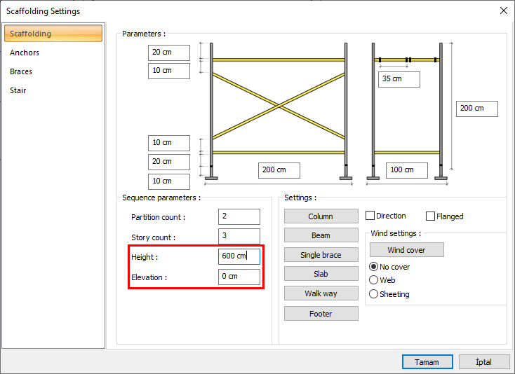Close the Scaffolding Settings dialog
515x374 pixels.
coord(502,11)
